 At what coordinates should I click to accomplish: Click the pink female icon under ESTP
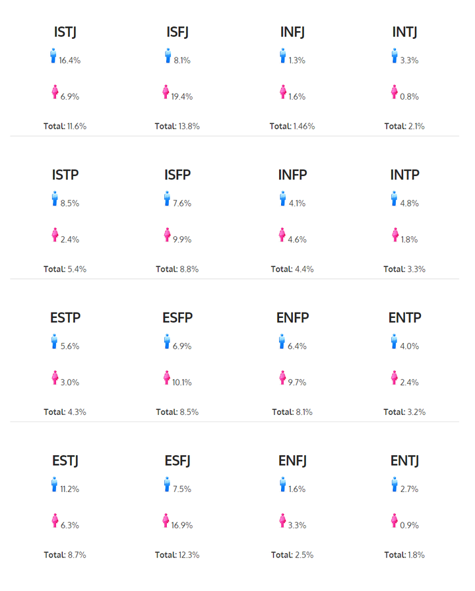click(x=55, y=377)
